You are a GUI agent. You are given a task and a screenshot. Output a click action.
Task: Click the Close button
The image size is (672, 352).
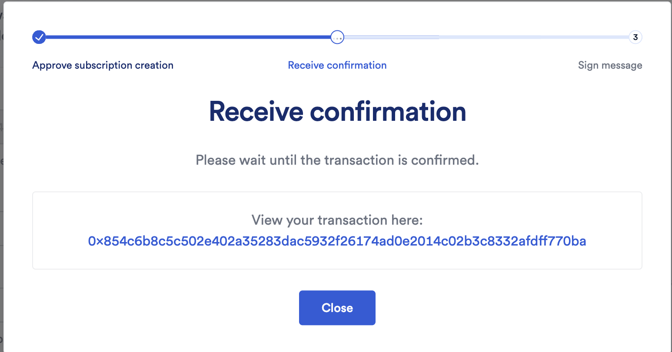click(337, 308)
